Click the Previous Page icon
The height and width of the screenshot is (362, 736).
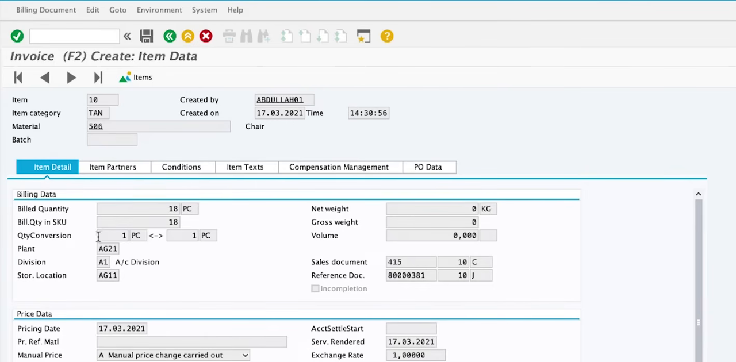(305, 36)
